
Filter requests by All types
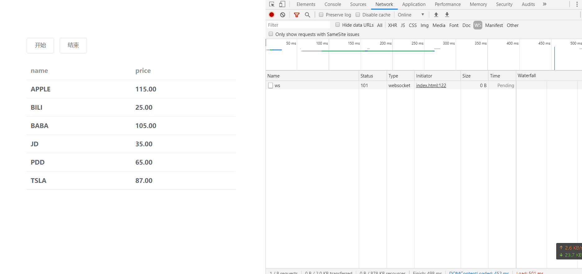380,25
